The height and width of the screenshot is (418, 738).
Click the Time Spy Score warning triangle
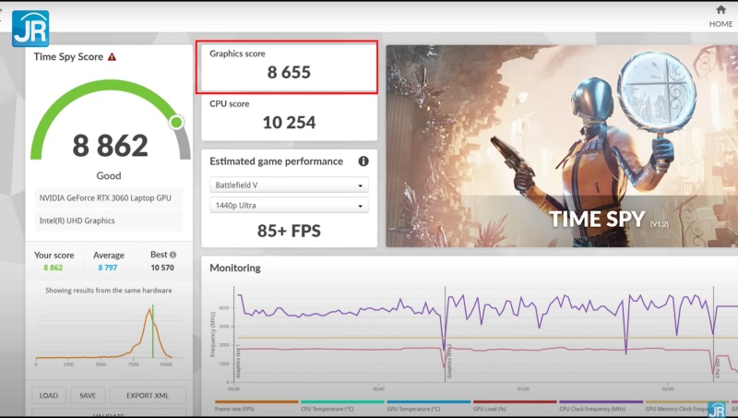(112, 57)
